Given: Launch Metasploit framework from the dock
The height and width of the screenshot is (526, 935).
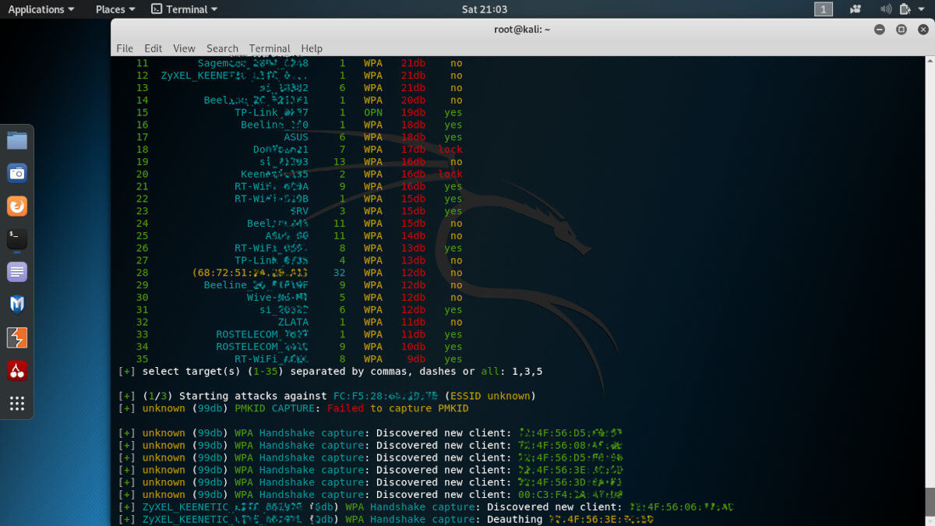Looking at the screenshot, I should 16,305.
